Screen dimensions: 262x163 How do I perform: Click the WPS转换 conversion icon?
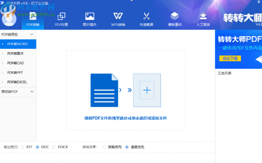tap(118, 17)
